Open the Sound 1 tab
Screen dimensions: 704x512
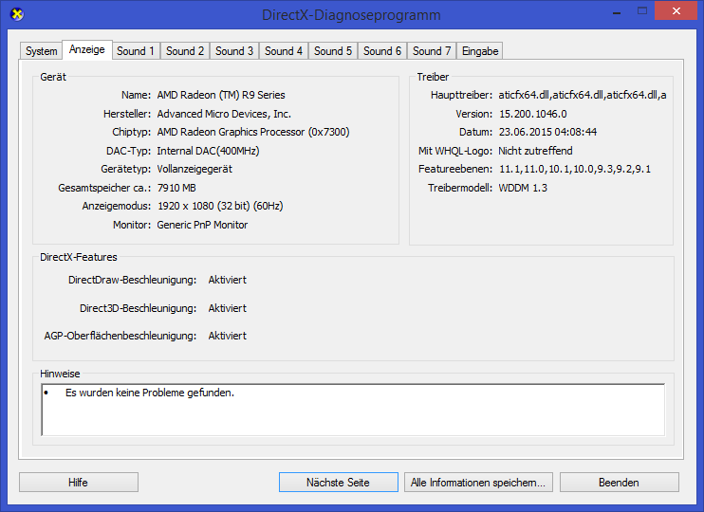tap(136, 51)
